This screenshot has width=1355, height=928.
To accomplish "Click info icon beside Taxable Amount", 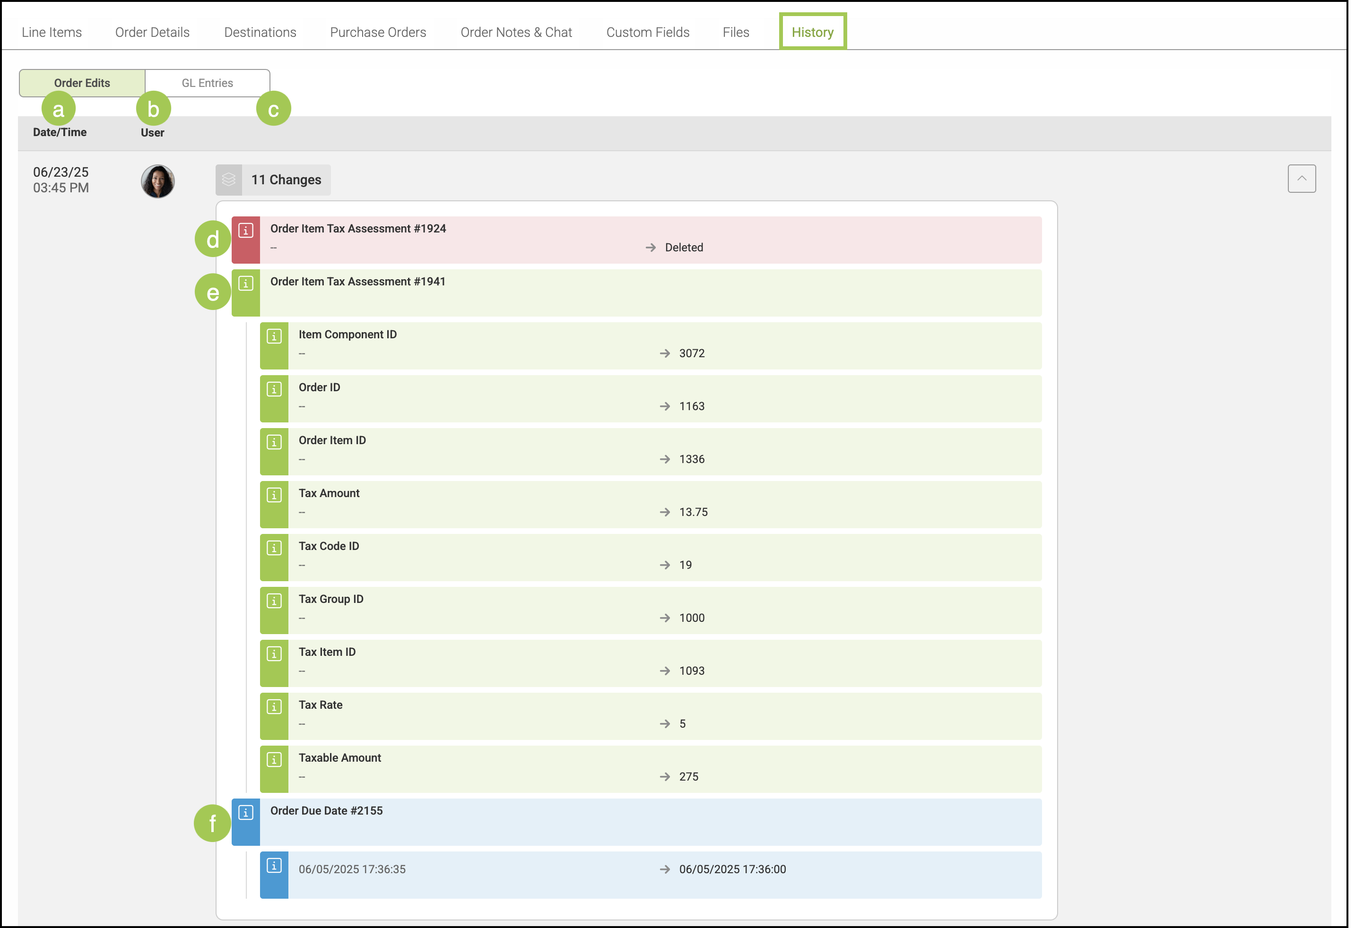I will click(274, 760).
